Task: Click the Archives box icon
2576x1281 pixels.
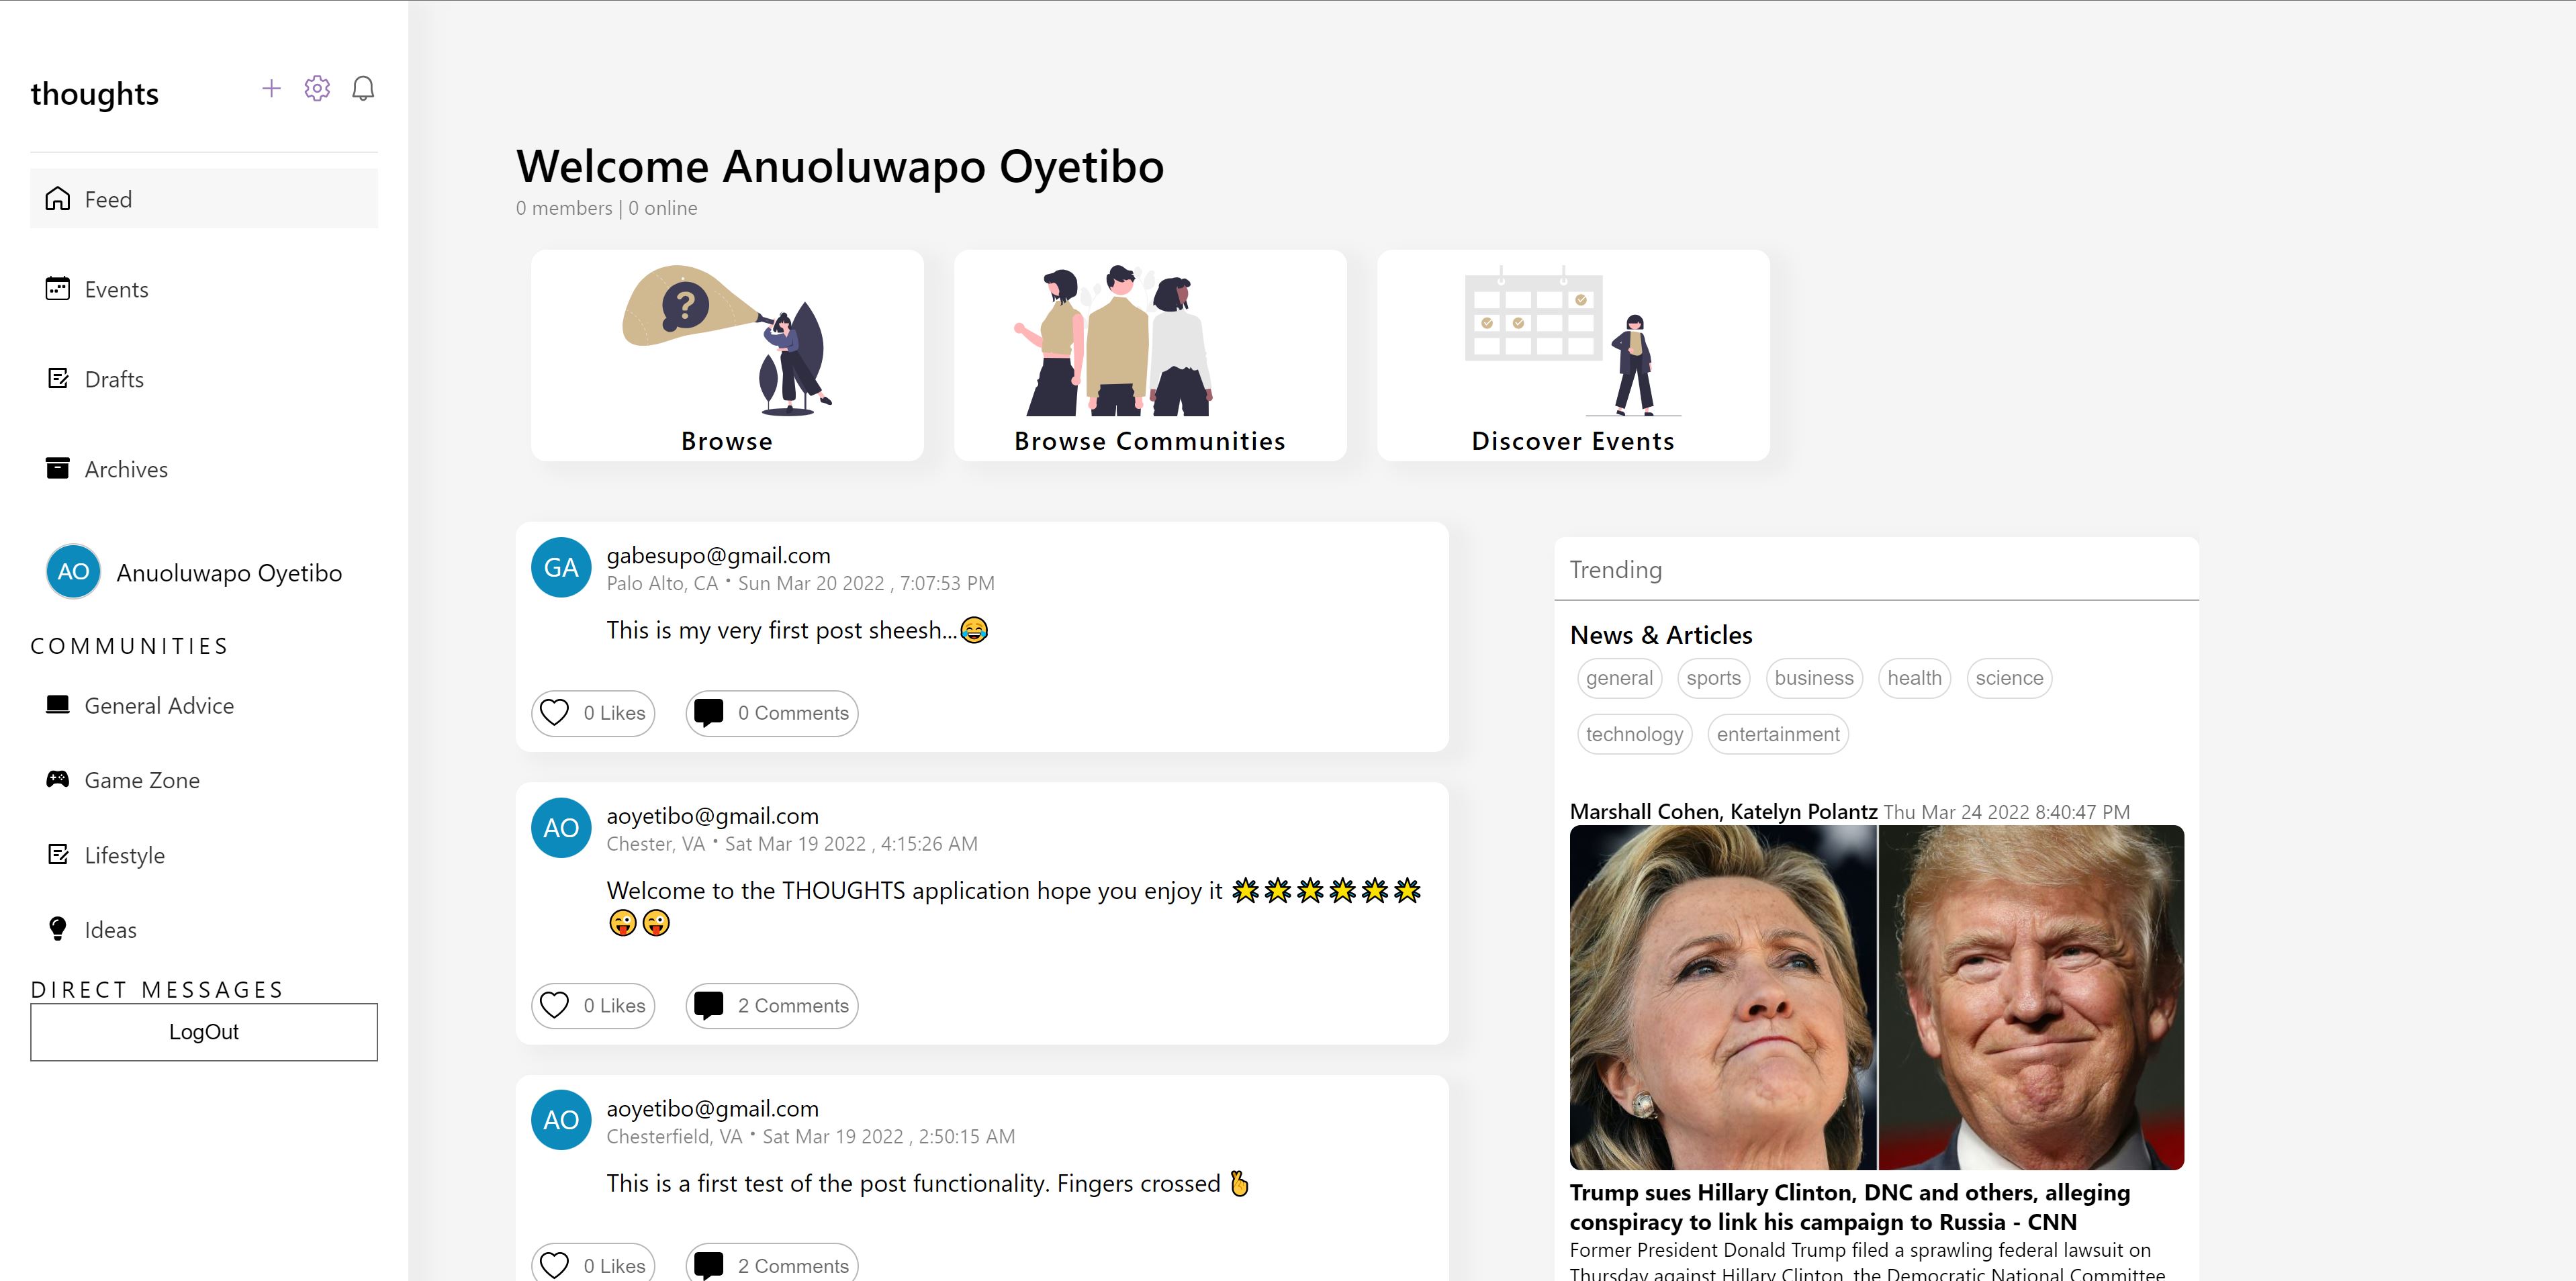Action: coord(58,468)
